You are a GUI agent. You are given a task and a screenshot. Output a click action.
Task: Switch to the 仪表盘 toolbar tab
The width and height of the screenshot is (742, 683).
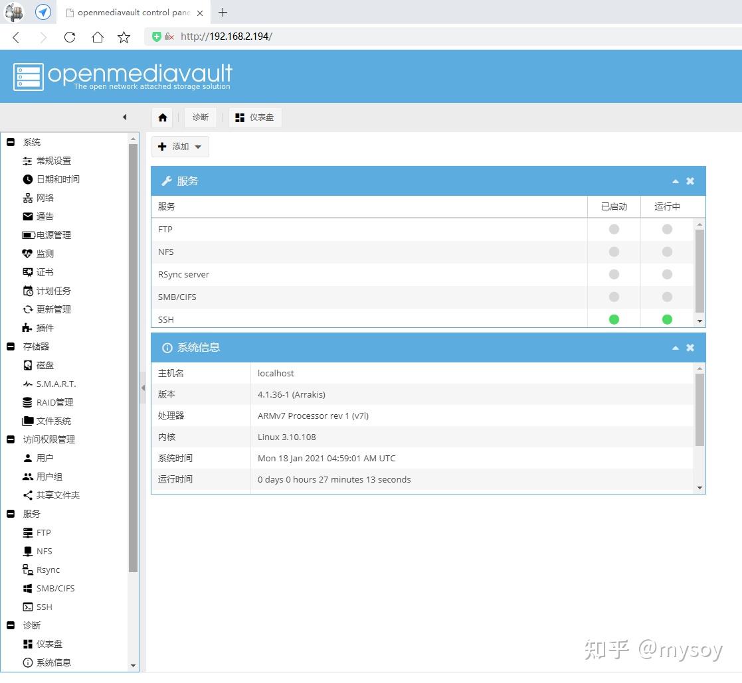click(x=255, y=117)
